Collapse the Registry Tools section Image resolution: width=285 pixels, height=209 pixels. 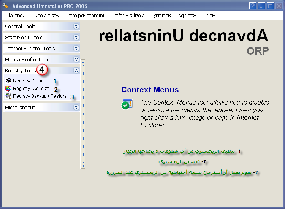tap(76, 71)
